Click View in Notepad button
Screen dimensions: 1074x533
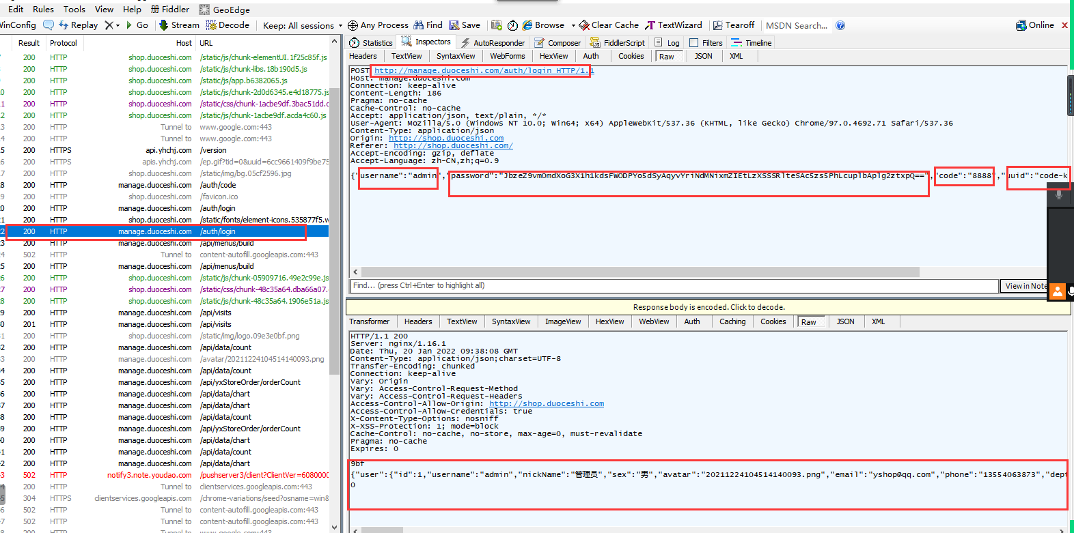(x=1024, y=286)
